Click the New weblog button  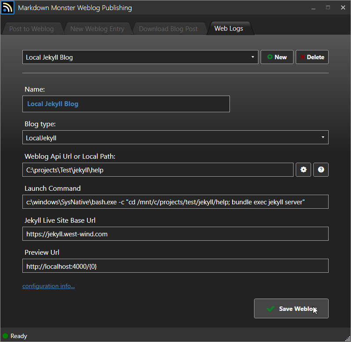[277, 57]
